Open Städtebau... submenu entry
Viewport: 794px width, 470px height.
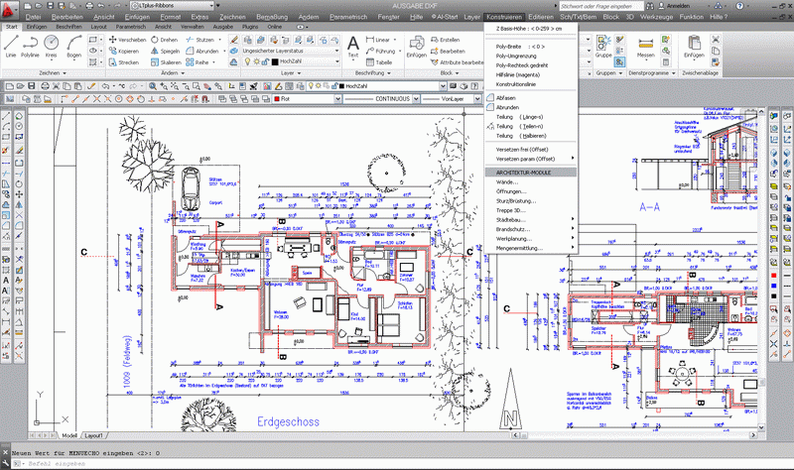510,220
